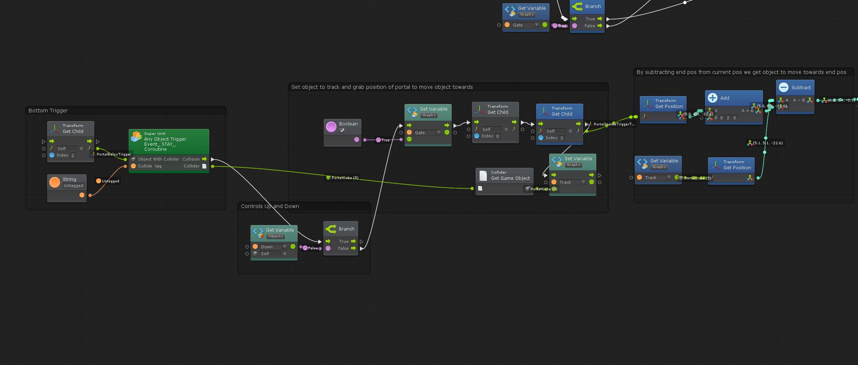
Task: Click Self field on Get Variable Down
Action: pyautogui.click(x=270, y=254)
